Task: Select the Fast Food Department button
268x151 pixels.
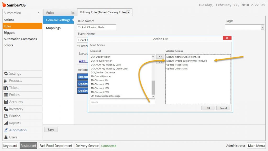Action: pyautogui.click(x=56, y=146)
